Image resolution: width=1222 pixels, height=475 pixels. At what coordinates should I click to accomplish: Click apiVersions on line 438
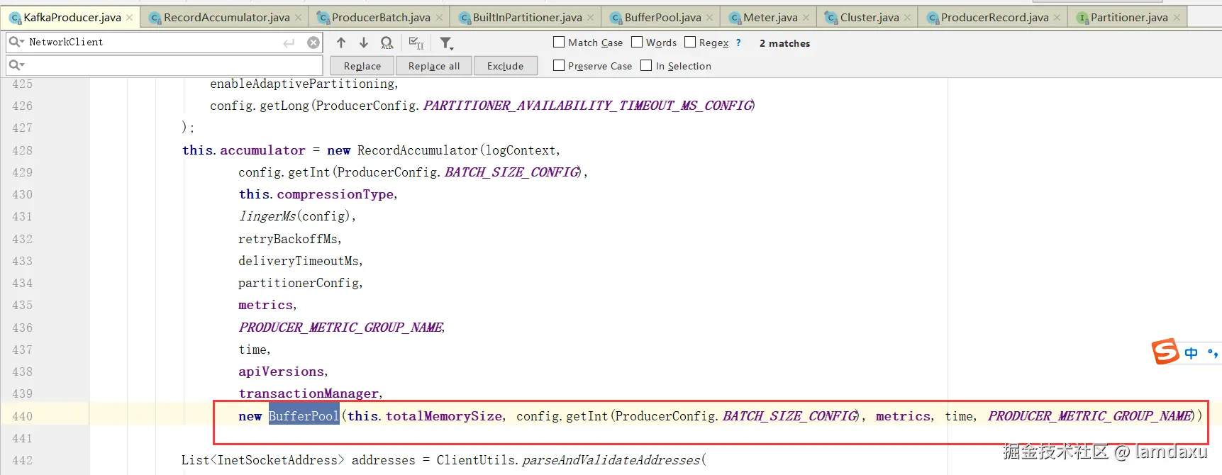281,371
